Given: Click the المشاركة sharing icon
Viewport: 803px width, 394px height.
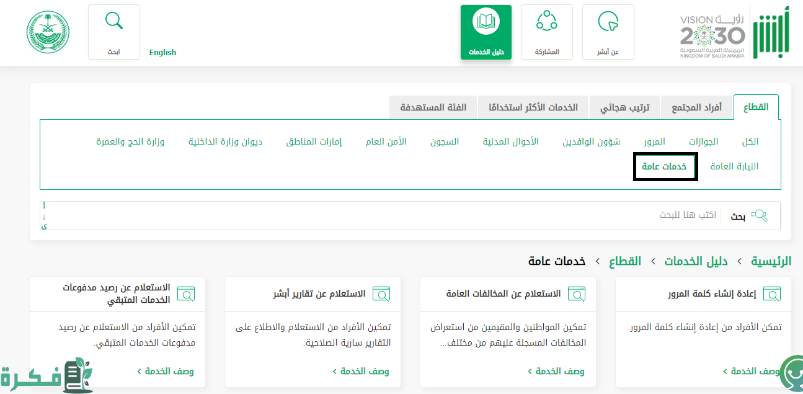Looking at the screenshot, I should point(546,22).
